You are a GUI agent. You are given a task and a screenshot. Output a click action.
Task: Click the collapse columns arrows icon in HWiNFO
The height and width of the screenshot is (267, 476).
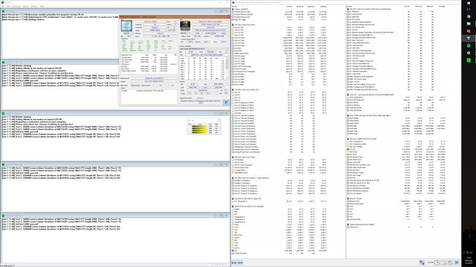click(x=241, y=263)
